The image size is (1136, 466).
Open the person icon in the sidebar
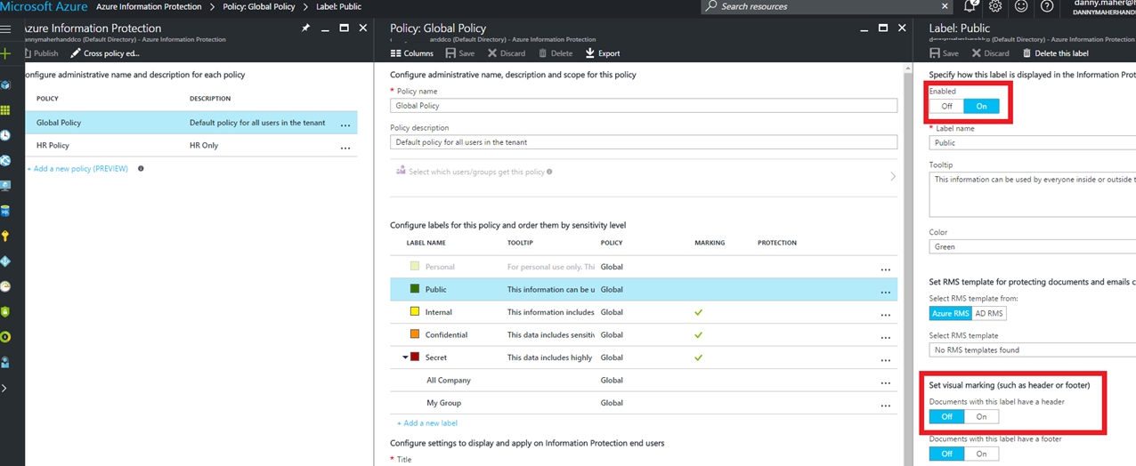coord(5,362)
